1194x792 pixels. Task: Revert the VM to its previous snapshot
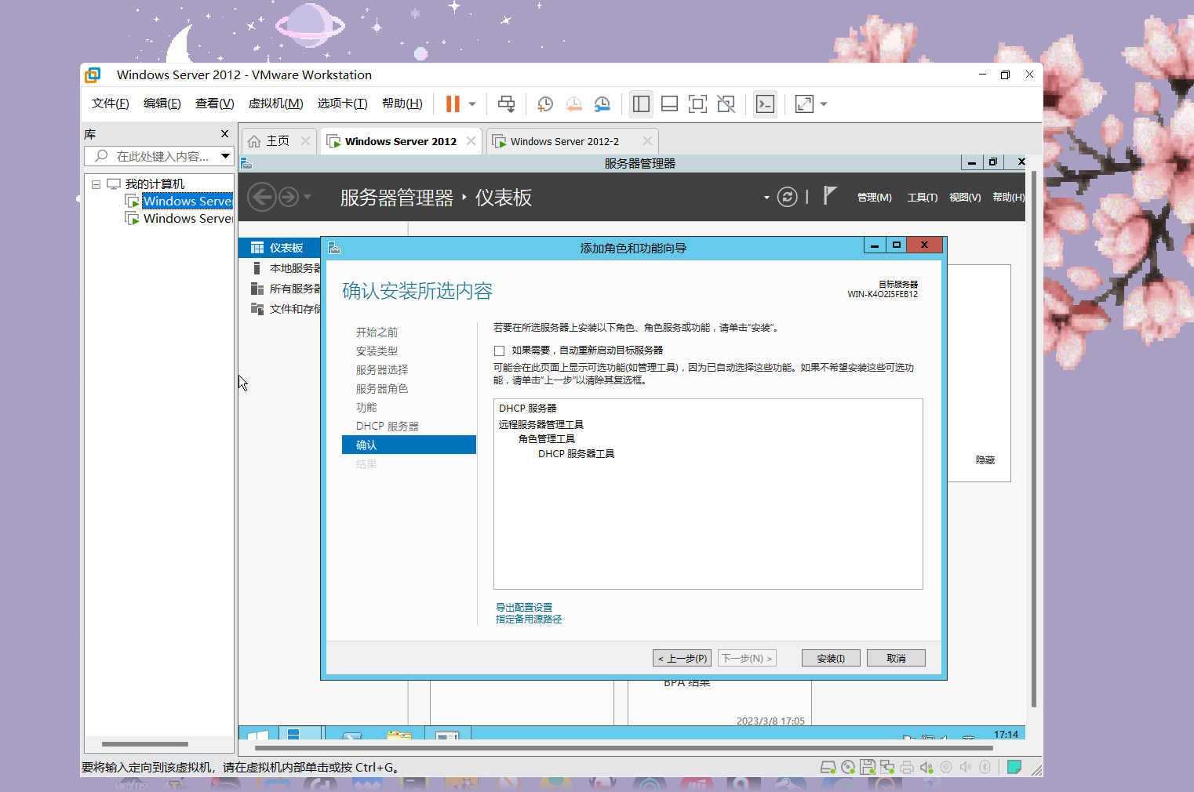(x=574, y=104)
